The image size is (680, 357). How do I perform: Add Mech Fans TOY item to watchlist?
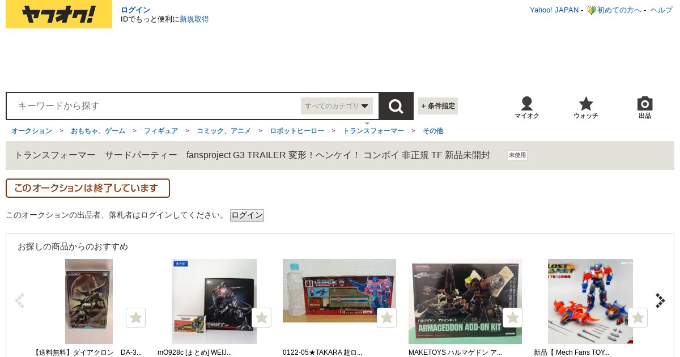(x=638, y=318)
